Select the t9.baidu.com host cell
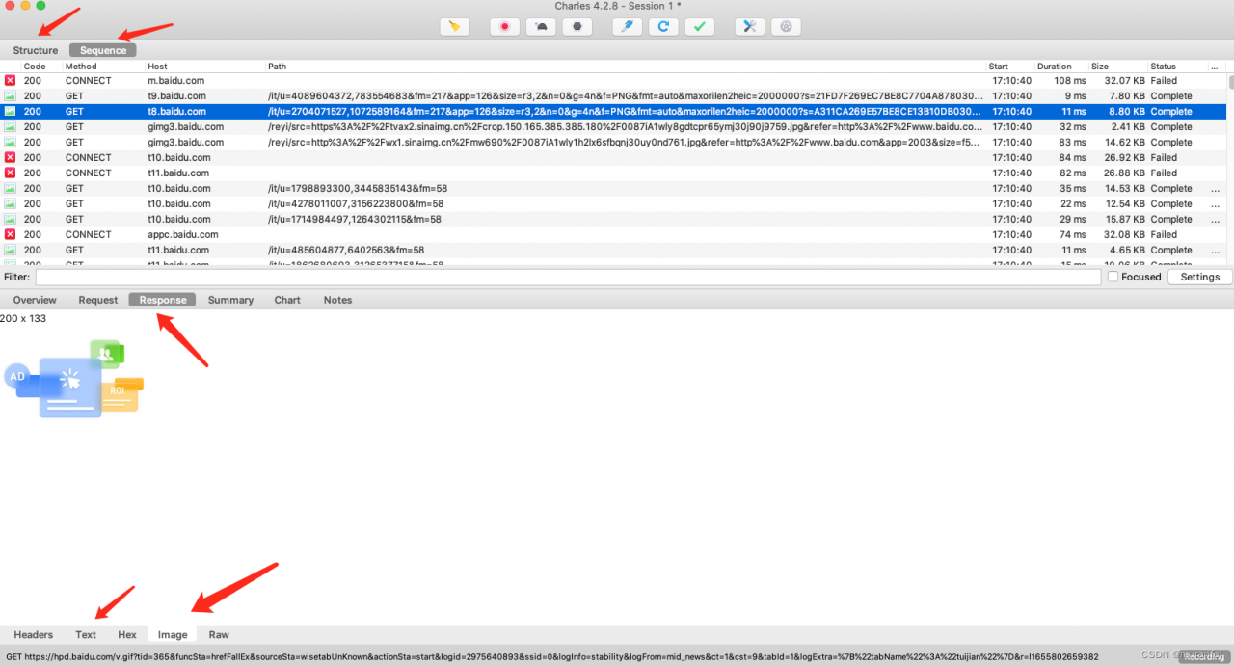The height and width of the screenshot is (666, 1234). [176, 96]
